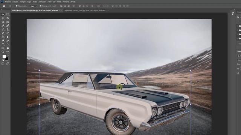Align top edges in options bar

(x=79, y=6)
